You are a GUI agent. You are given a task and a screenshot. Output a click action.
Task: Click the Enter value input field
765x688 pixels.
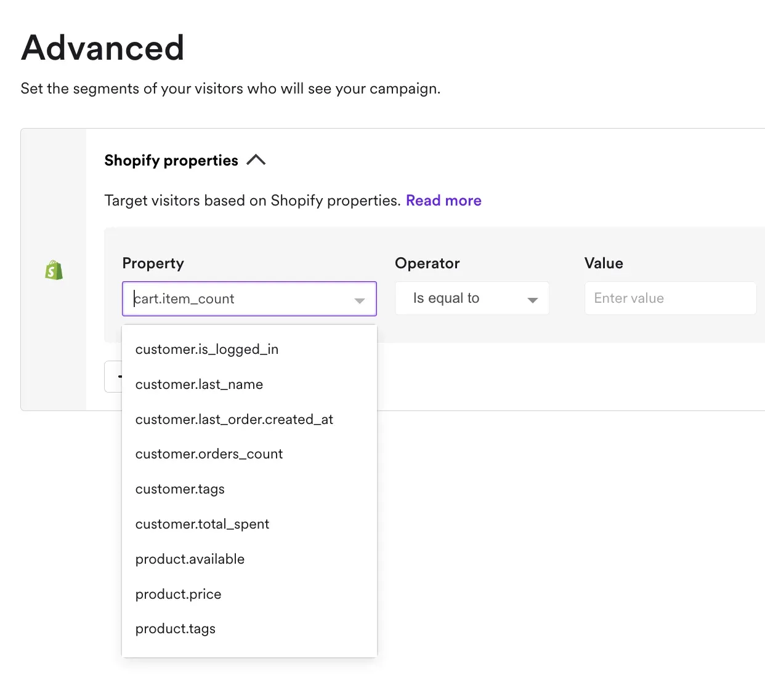670,298
